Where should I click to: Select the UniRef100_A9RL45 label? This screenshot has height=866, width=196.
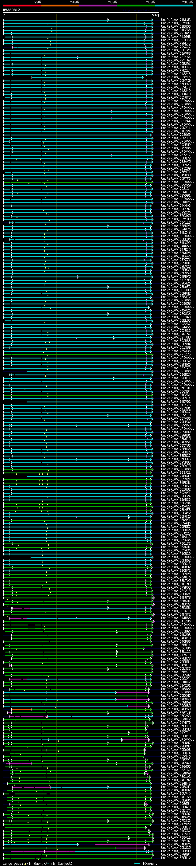(176, 43)
